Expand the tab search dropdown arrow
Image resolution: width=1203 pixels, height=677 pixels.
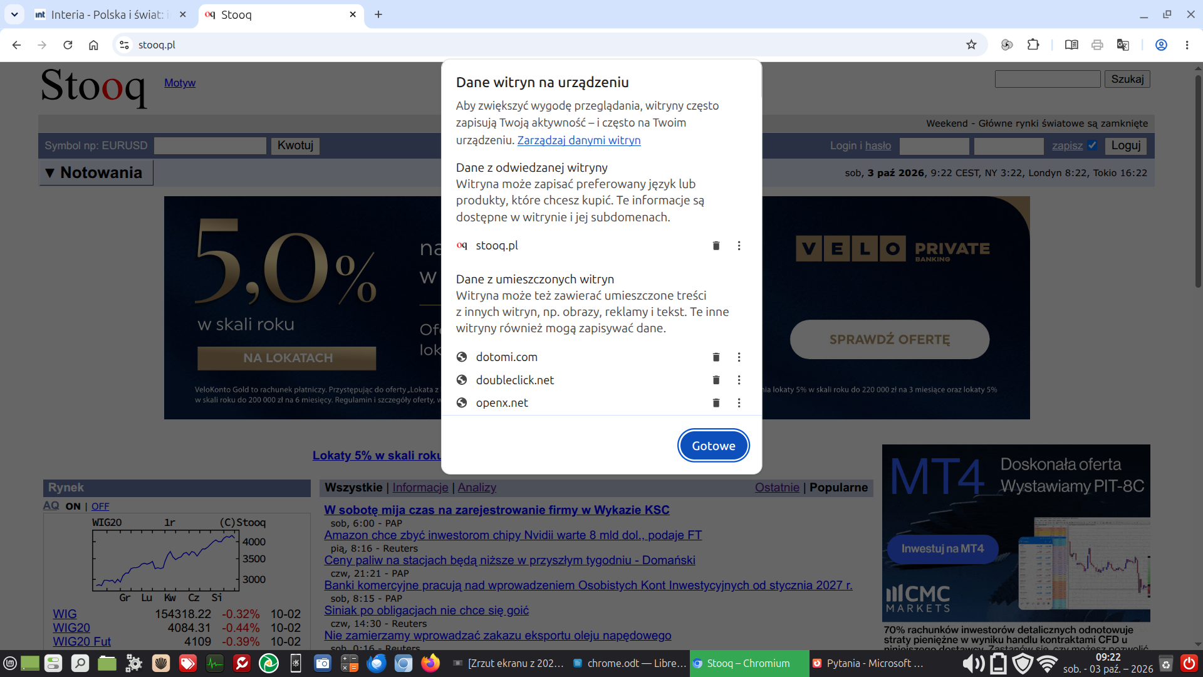point(14,14)
